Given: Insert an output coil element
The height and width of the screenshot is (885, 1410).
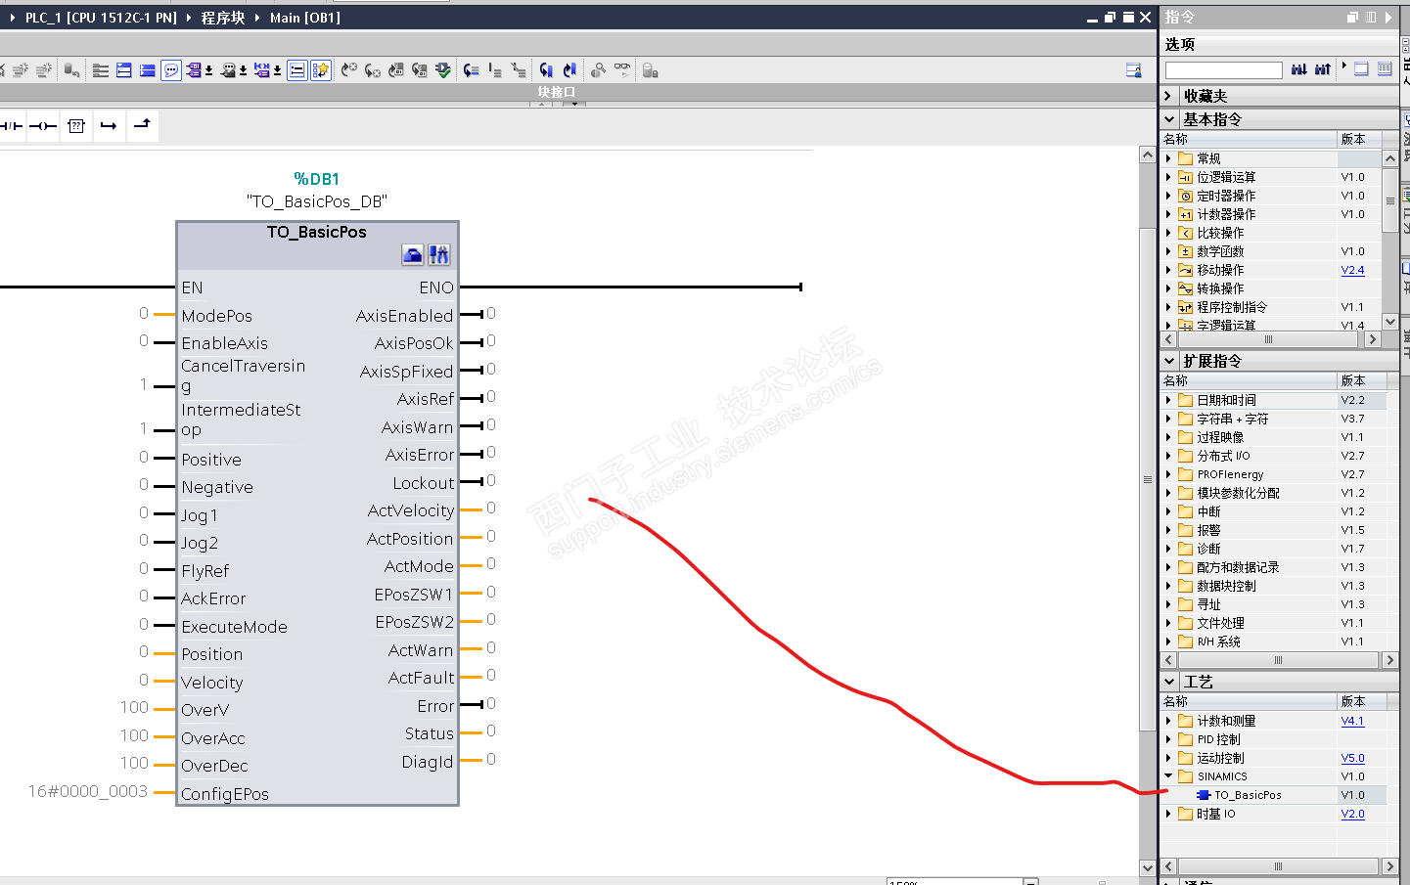Looking at the screenshot, I should point(43,126).
